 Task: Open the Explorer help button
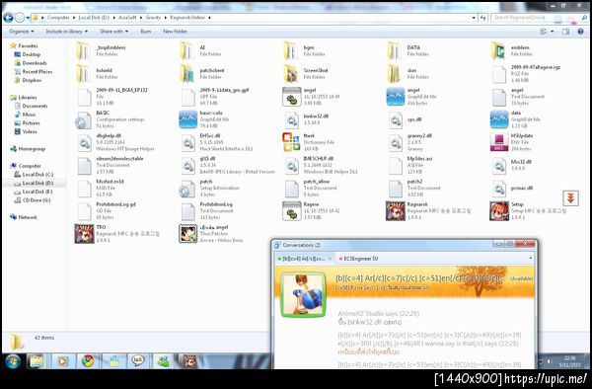pyautogui.click(x=580, y=32)
